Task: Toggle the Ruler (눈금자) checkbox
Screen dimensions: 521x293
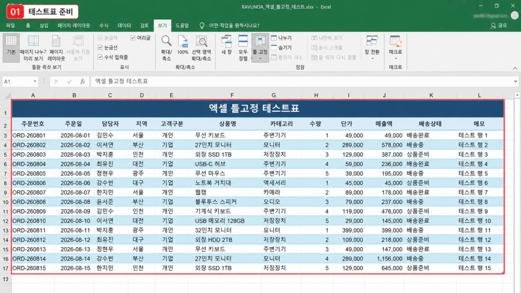Action: (100, 38)
